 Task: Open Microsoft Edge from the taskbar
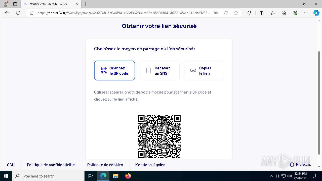click(x=103, y=176)
